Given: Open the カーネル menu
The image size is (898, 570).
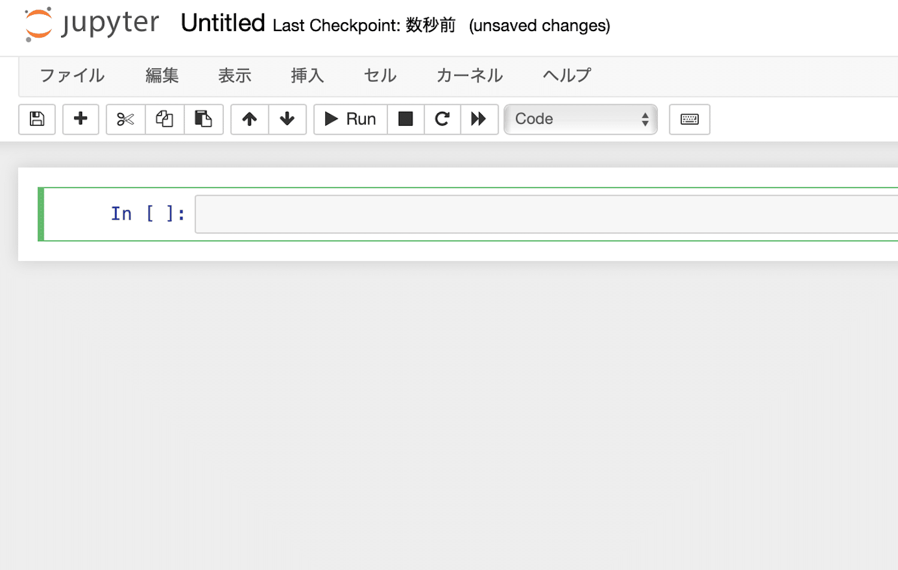Looking at the screenshot, I should tap(470, 75).
